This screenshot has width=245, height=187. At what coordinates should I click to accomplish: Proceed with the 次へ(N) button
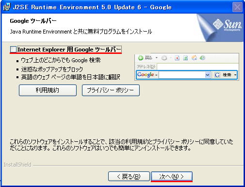(172, 176)
